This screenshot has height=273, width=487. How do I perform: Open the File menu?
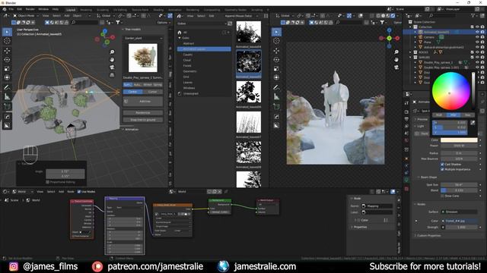[x=11, y=9]
